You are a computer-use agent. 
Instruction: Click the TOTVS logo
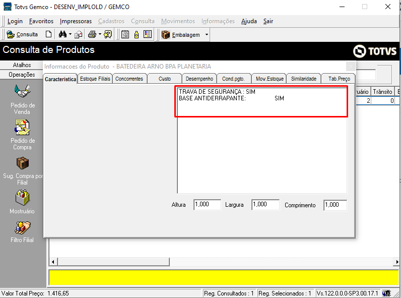(375, 51)
